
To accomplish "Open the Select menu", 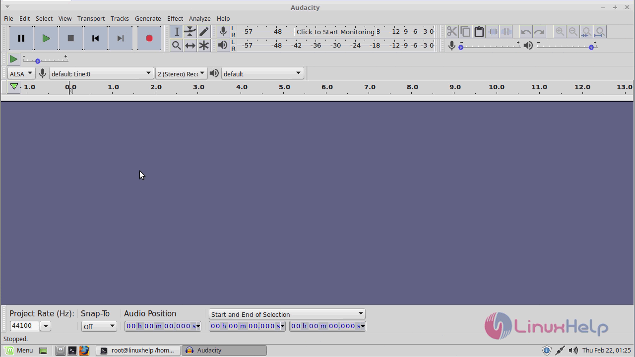I will pos(44,18).
